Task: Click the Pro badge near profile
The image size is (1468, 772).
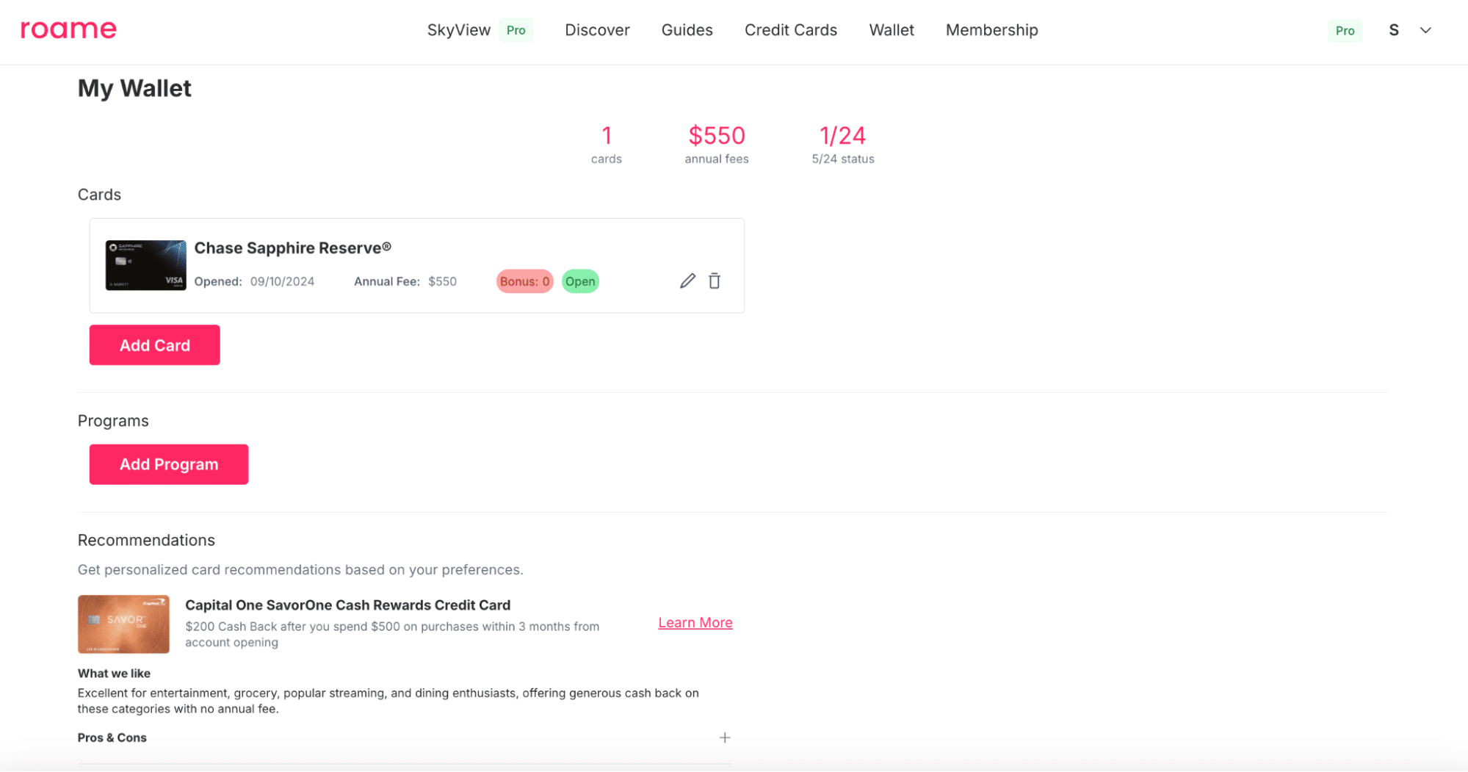Action: pos(1345,30)
